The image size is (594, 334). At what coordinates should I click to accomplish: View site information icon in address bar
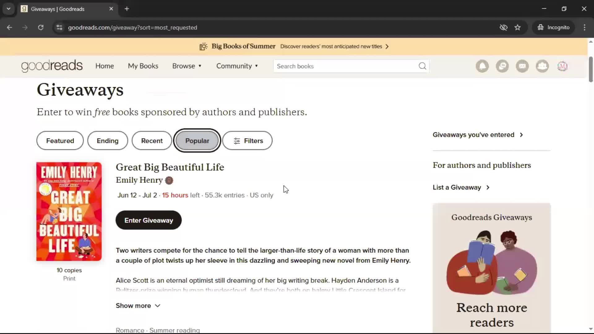point(59,28)
